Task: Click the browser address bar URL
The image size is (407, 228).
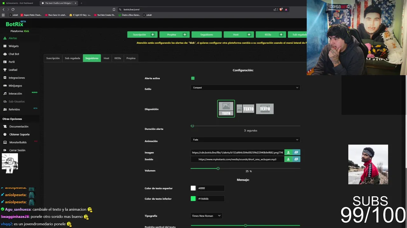Action: [x=131, y=9]
